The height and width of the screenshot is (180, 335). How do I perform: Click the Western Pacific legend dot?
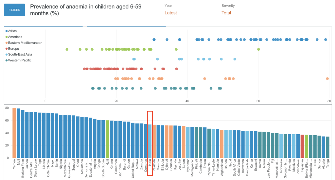(x=6, y=60)
